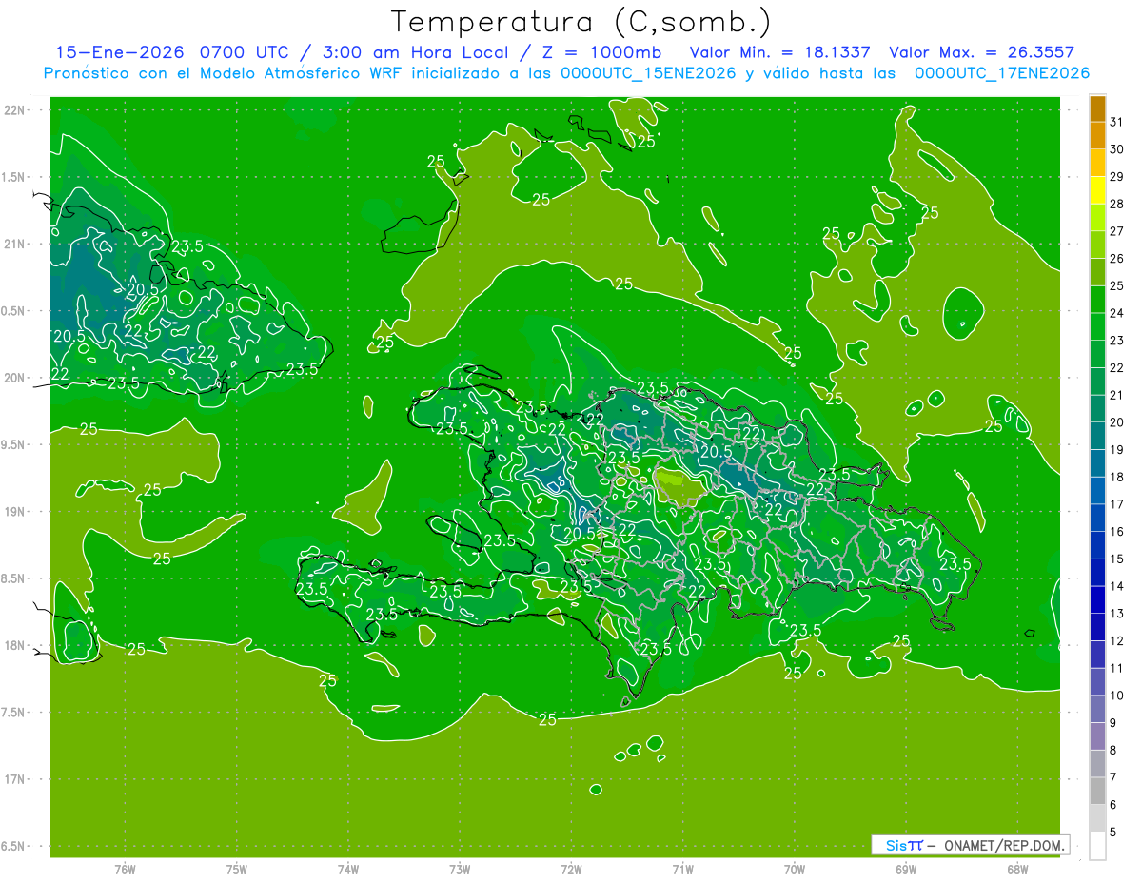
Task: Click the latitude label "8.5N"
Action: pos(14,578)
